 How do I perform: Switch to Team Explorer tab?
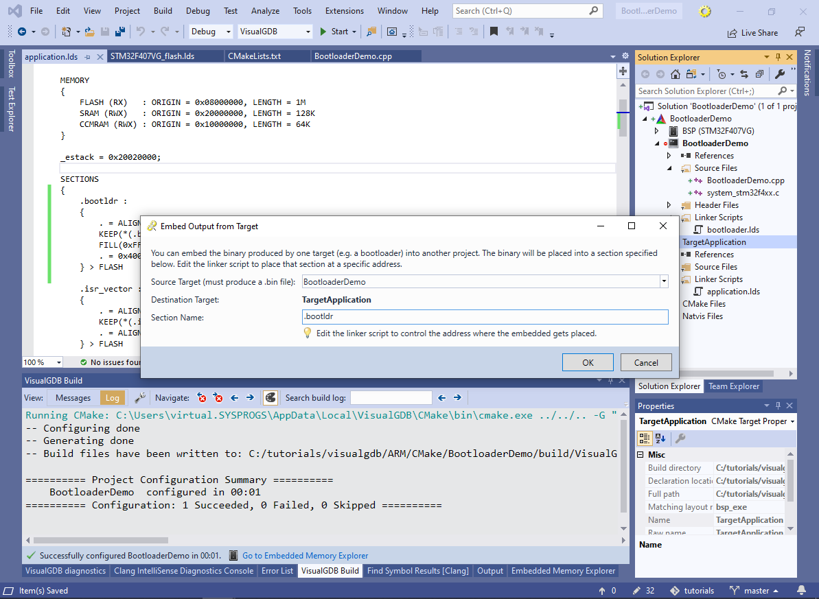[x=733, y=386]
